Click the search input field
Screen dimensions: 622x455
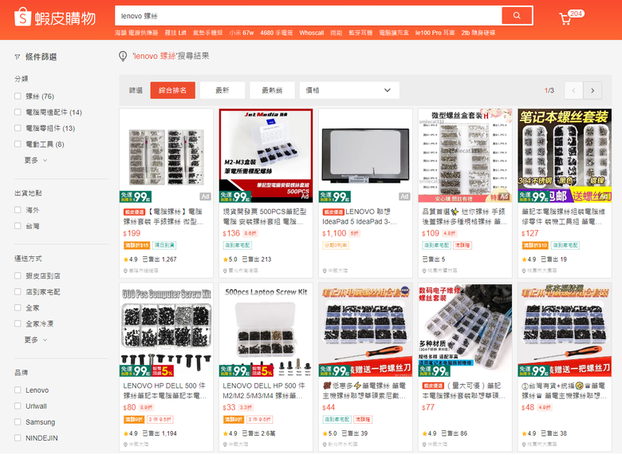click(x=309, y=15)
